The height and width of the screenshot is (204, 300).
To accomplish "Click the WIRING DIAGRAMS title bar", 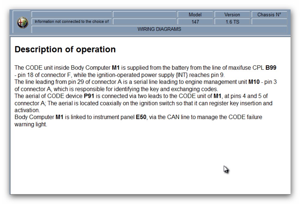I will point(159,29).
